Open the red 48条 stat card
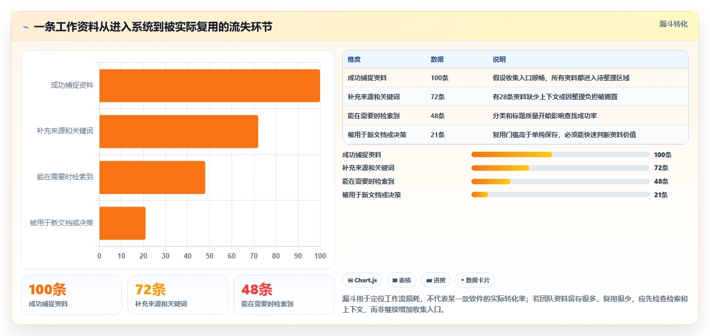 (x=284, y=295)
